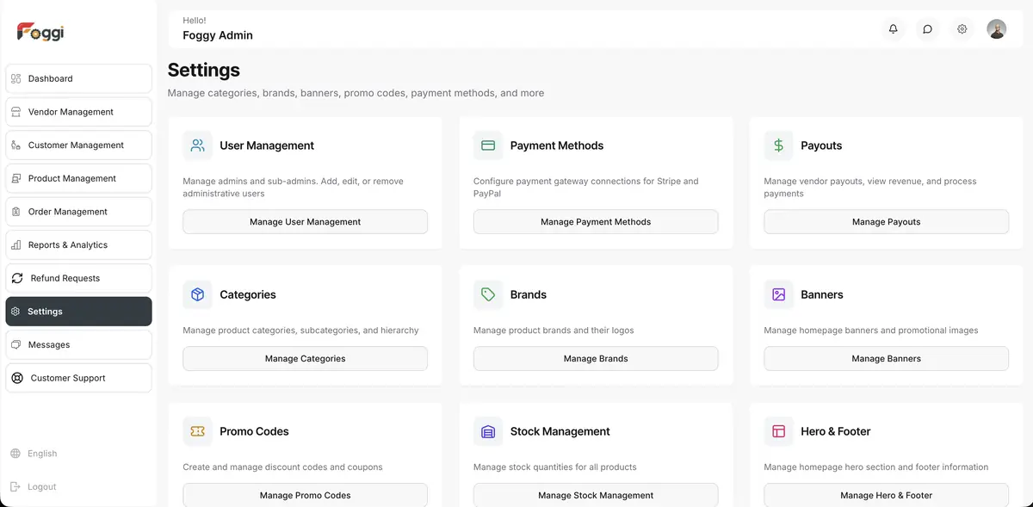The height and width of the screenshot is (507, 1033).
Task: Navigate to Order Management
Action: click(x=78, y=212)
